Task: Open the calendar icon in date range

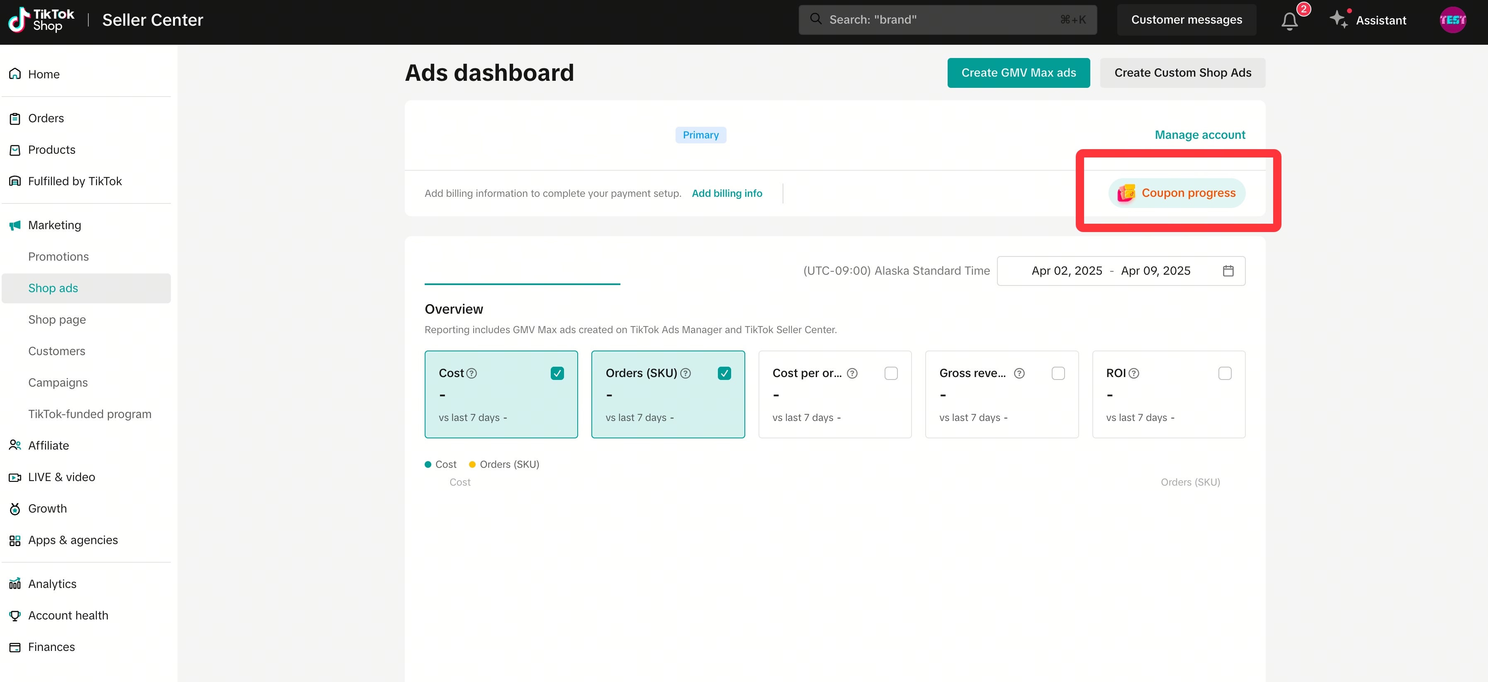Action: [x=1228, y=271]
